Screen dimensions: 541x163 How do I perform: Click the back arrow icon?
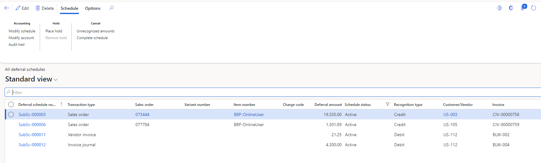7,8
